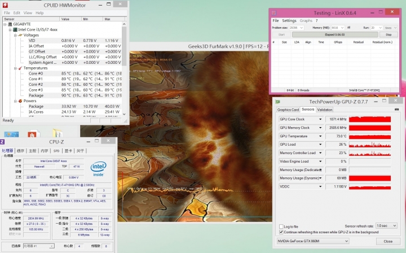
Task: Click the HWMonitor red lightning title icon
Action: (x=5, y=5)
